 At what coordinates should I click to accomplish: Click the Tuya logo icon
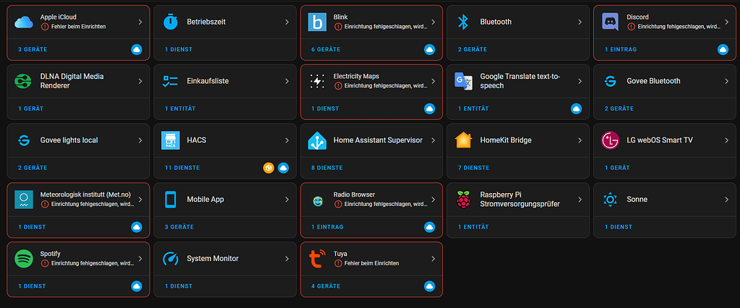(x=317, y=258)
